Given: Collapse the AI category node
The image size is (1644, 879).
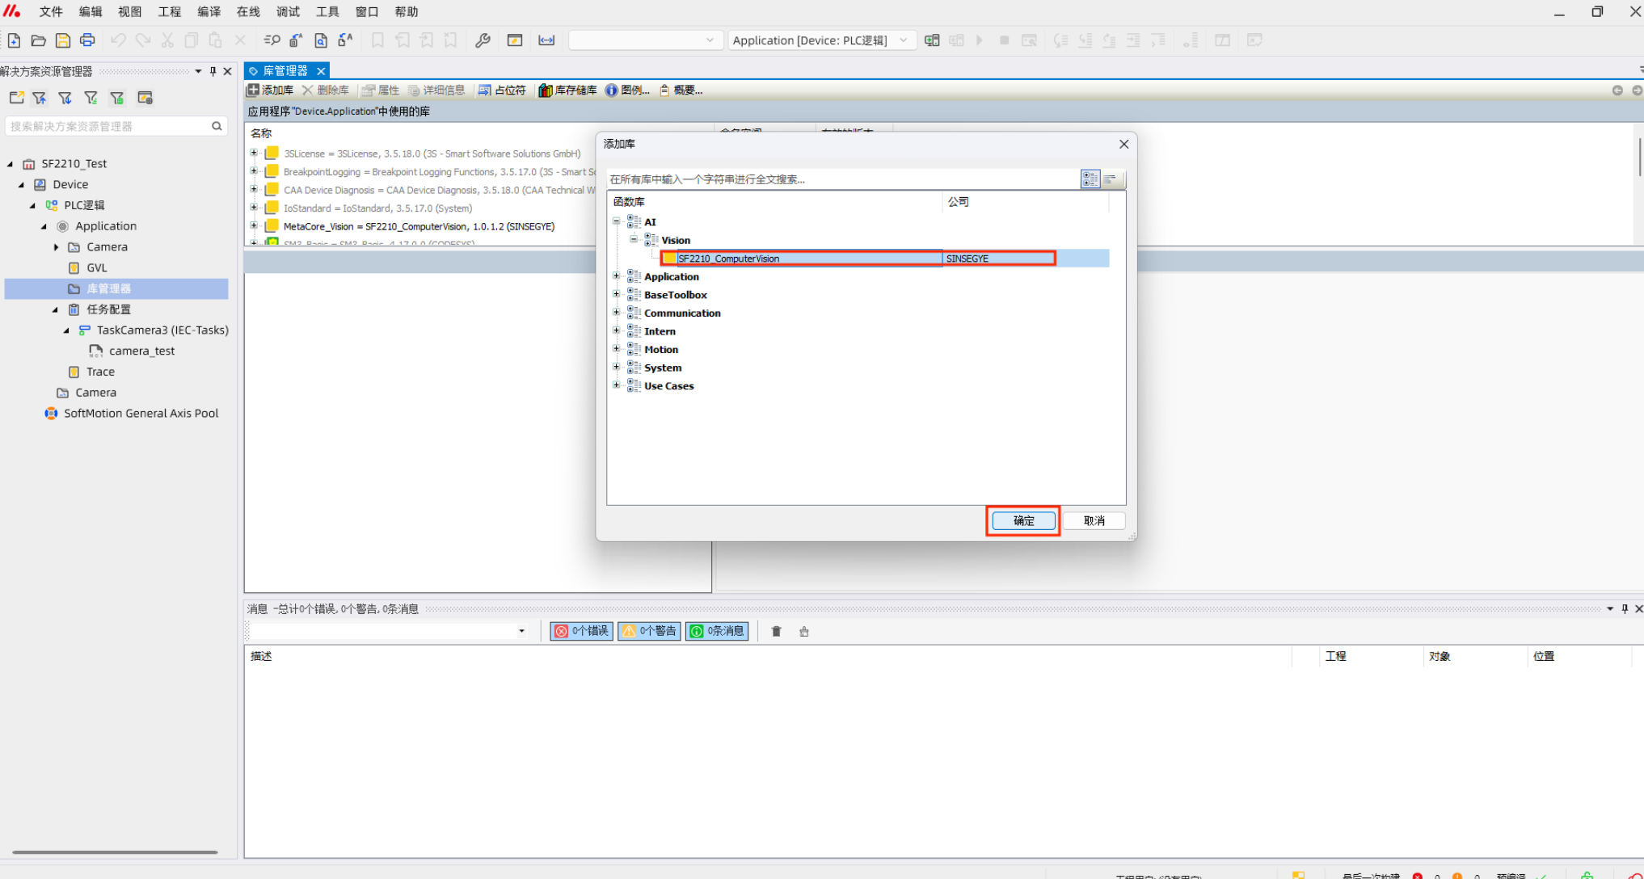Looking at the screenshot, I should coord(617,221).
